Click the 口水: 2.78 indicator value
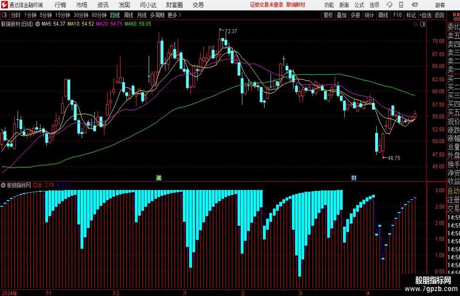The image size is (460, 296). click(x=44, y=185)
